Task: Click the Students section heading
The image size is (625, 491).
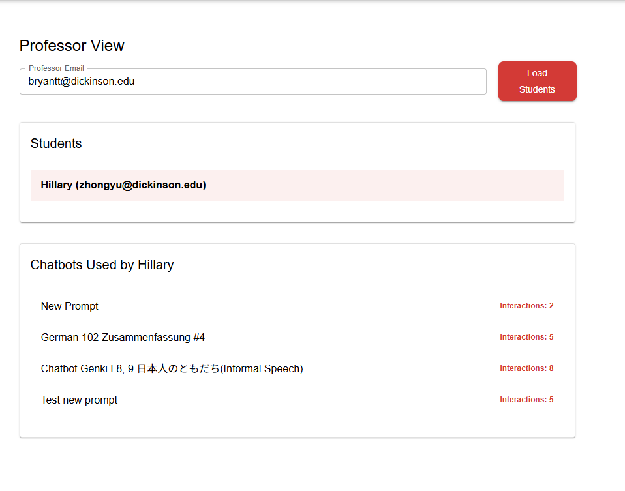Action: 56,143
